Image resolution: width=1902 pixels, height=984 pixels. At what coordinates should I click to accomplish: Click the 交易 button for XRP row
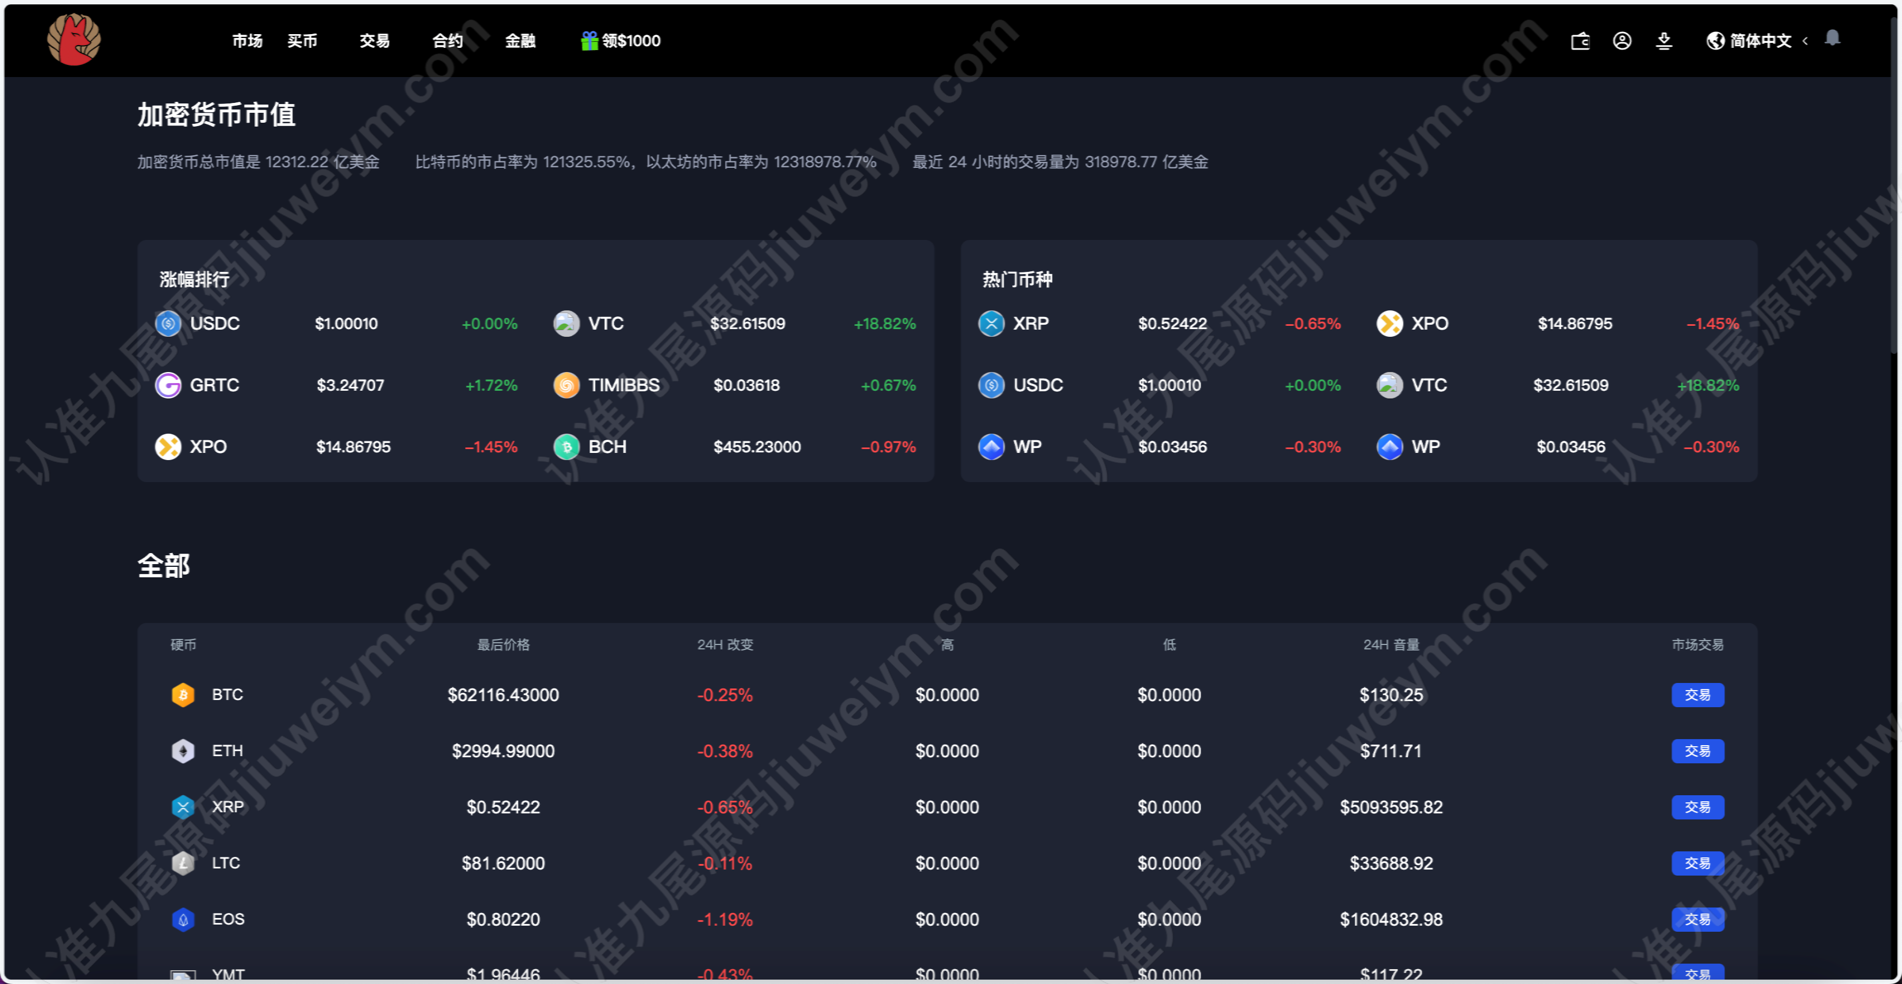click(1697, 807)
